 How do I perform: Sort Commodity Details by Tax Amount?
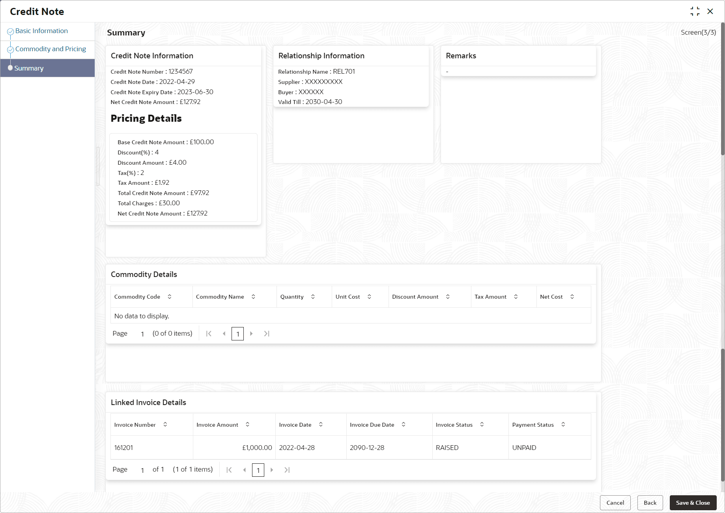(516, 297)
